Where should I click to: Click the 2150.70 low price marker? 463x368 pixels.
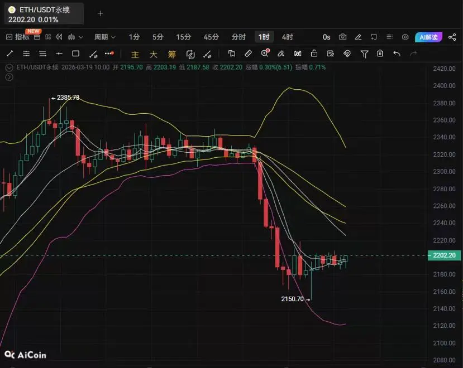point(295,299)
